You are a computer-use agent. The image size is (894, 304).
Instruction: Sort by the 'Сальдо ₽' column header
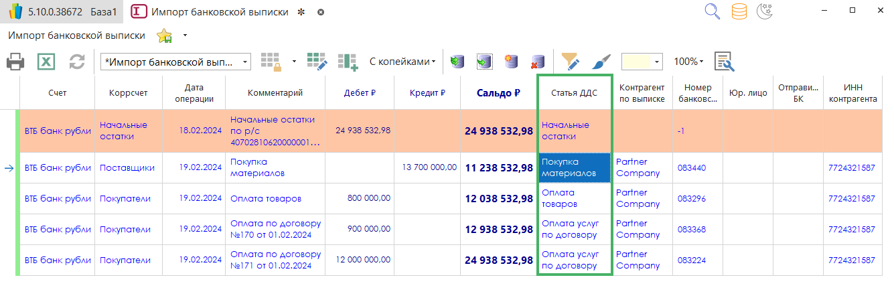pyautogui.click(x=498, y=92)
